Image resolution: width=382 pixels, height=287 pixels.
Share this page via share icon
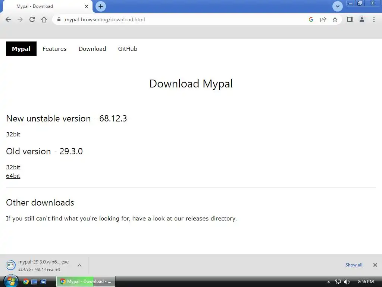[x=323, y=19]
